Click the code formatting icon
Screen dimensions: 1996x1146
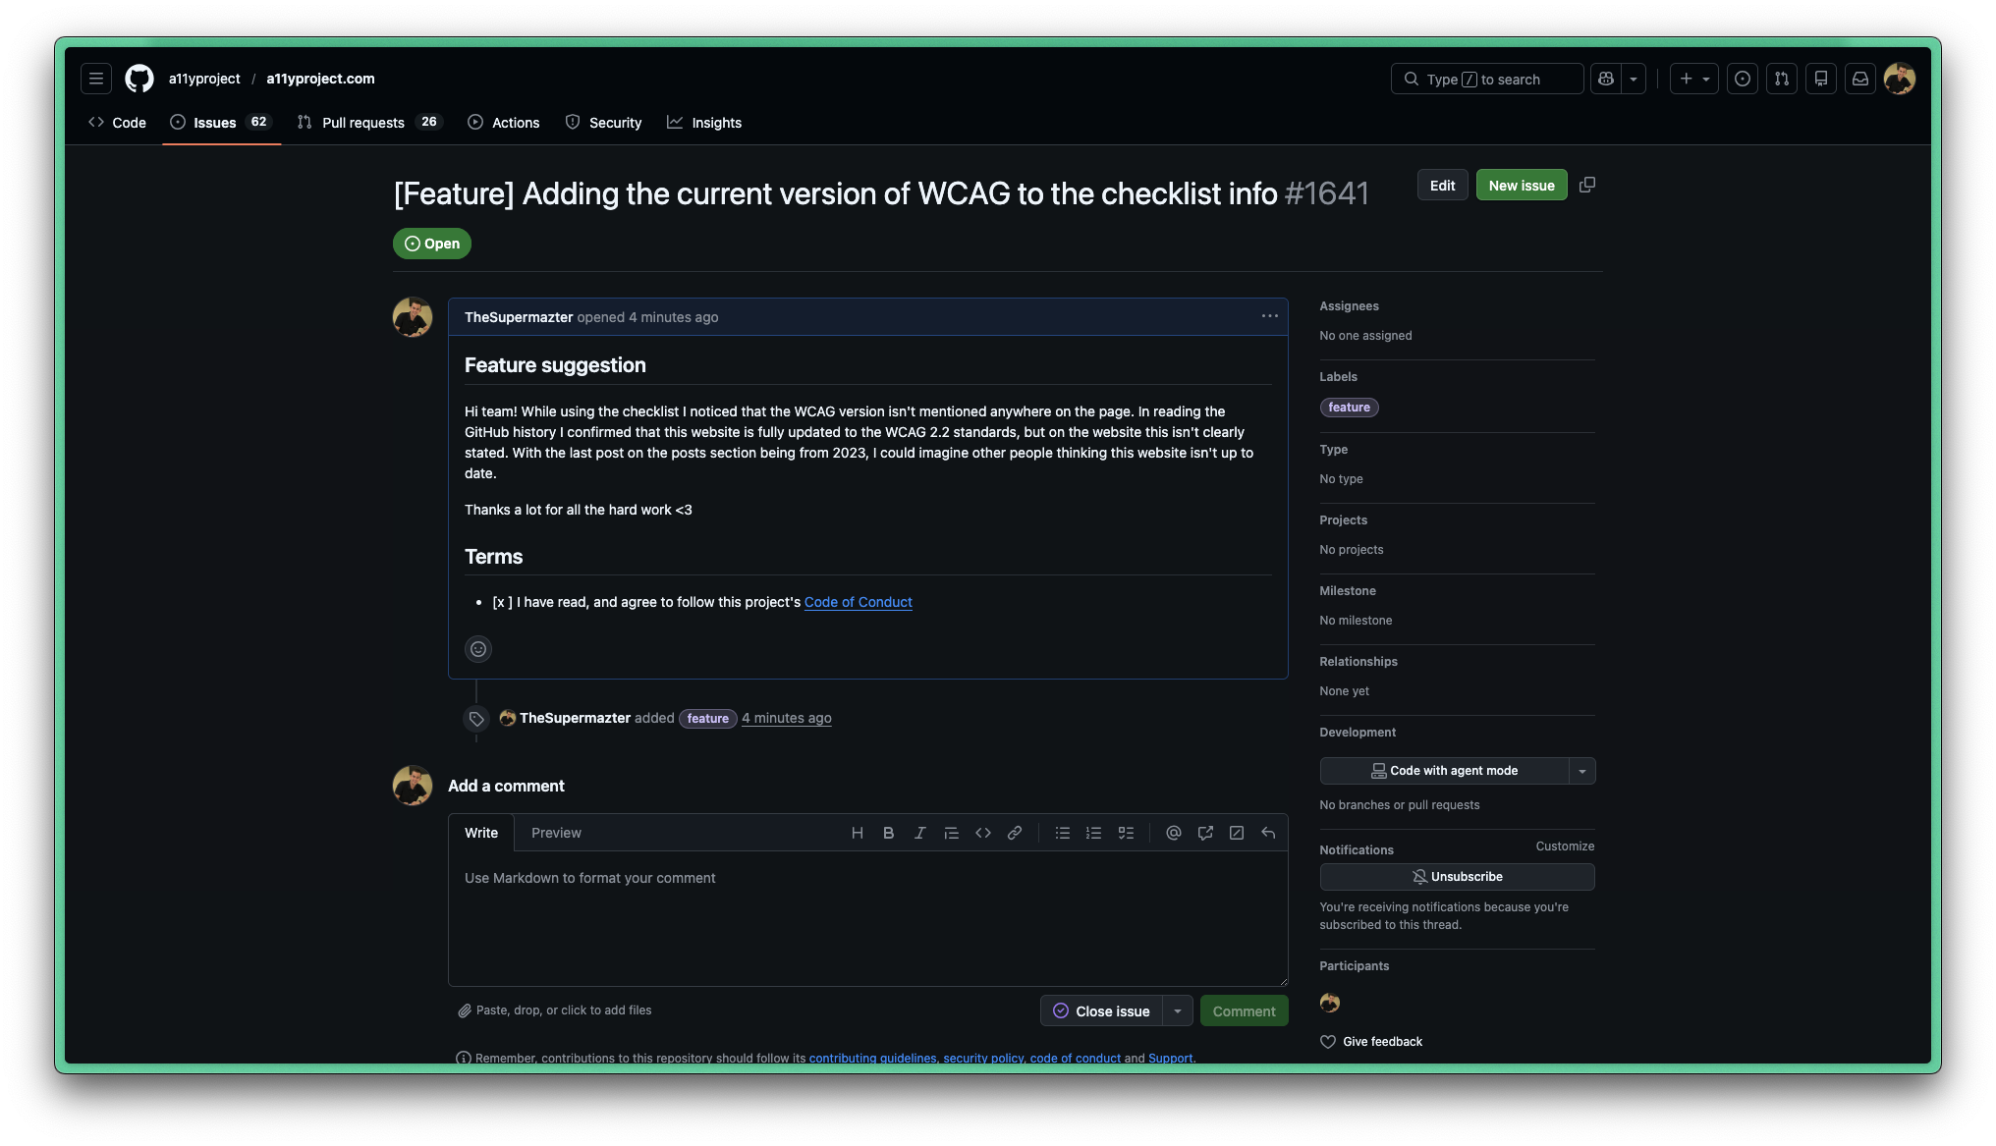982,833
